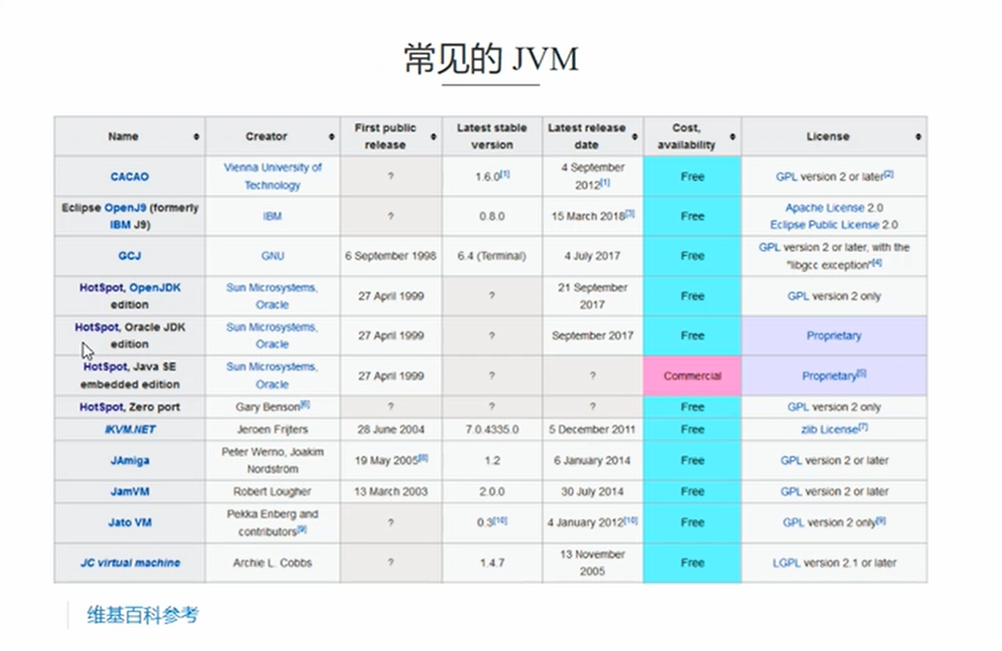Open the CACAO link in the Name column
Screen dimensions: 1002x651
click(129, 177)
